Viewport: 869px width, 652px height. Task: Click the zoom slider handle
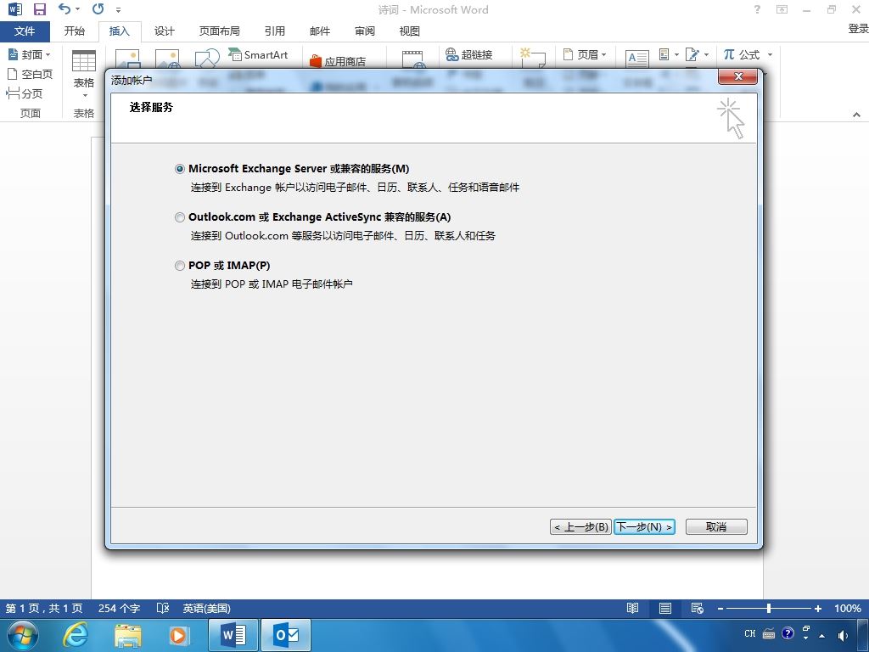[769, 608]
